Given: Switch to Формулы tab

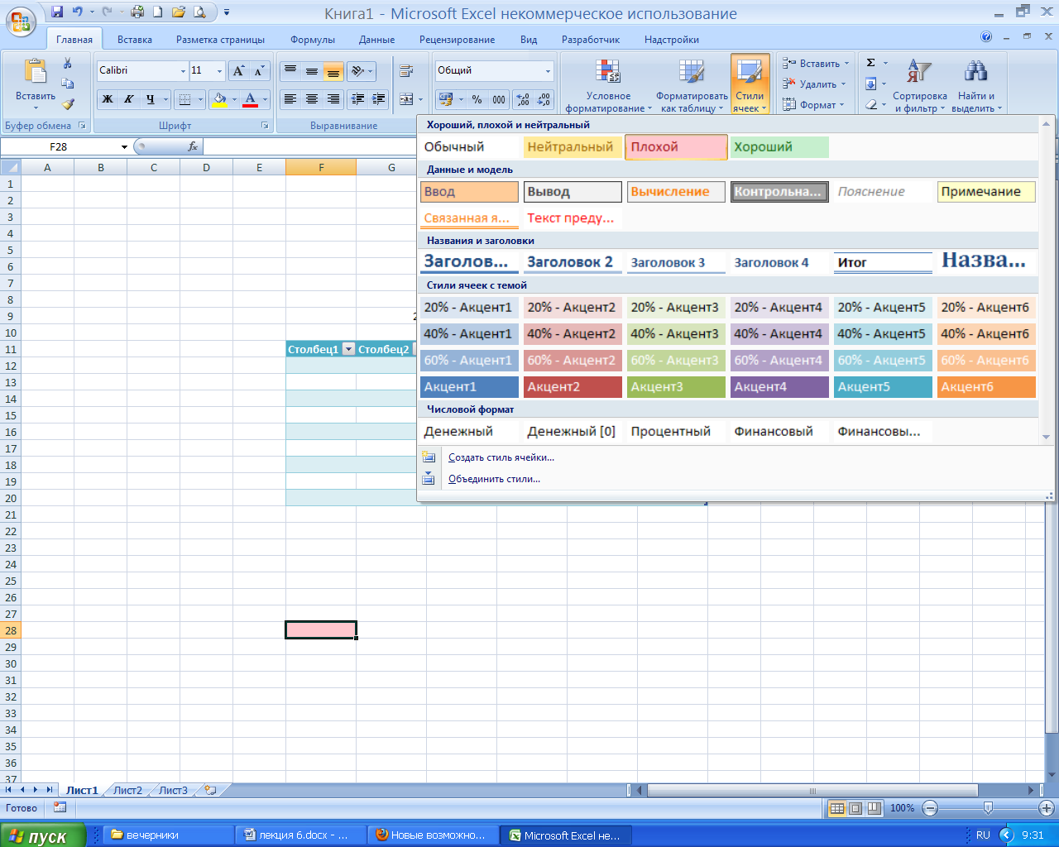Looking at the screenshot, I should [313, 40].
